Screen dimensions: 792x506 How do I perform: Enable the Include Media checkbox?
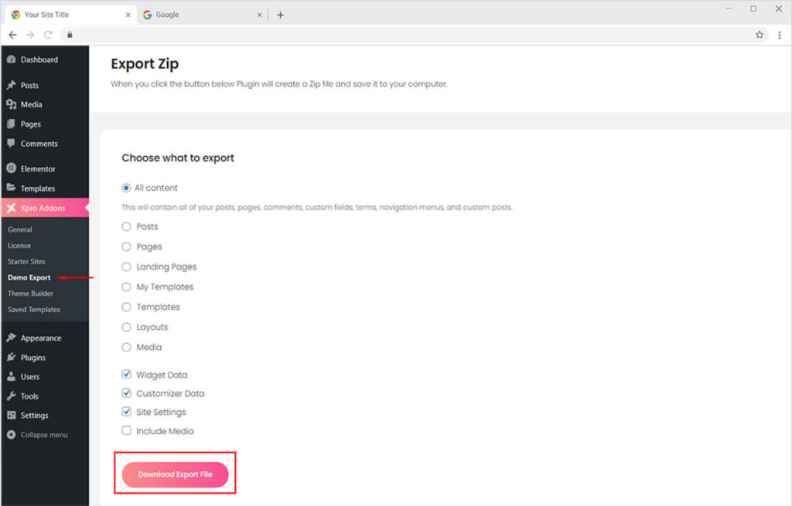(127, 431)
